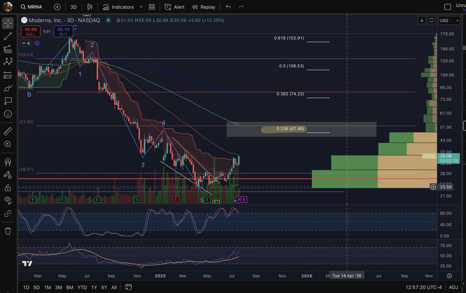Open the forecasting and measurement tools
The height and width of the screenshot is (293, 466).
(x=8, y=75)
